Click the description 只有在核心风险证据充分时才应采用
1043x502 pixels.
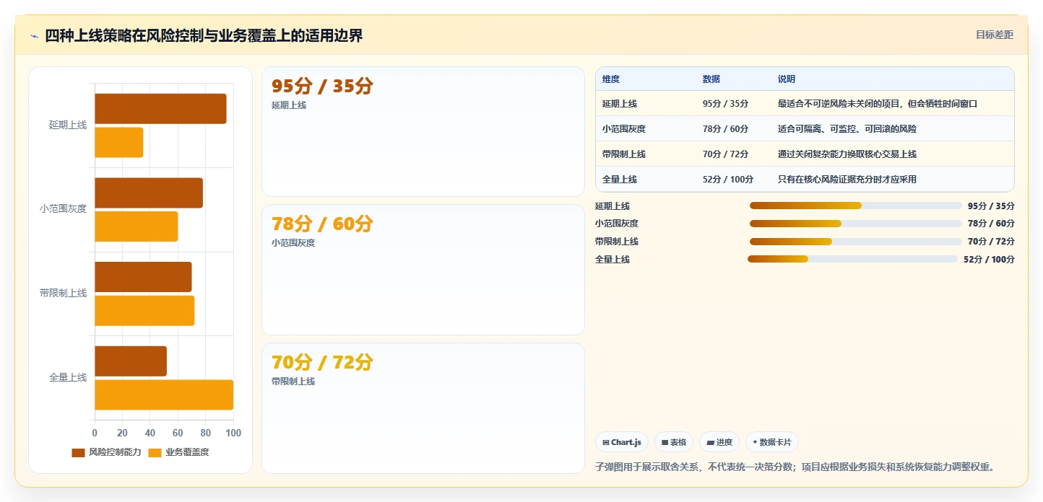(x=847, y=180)
